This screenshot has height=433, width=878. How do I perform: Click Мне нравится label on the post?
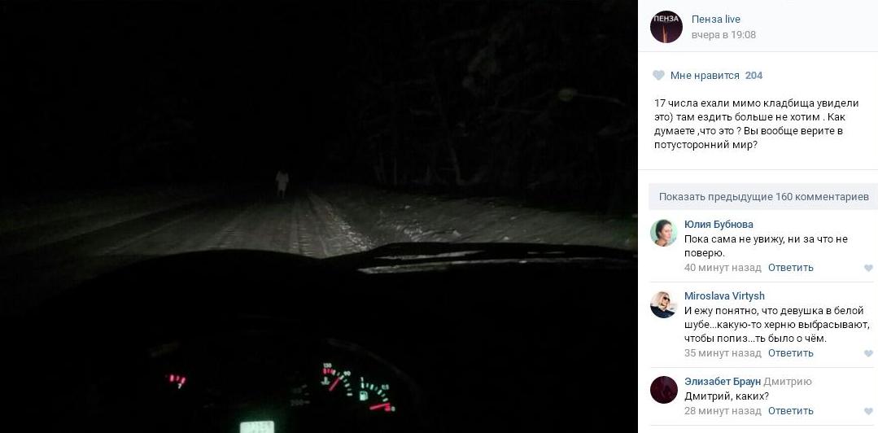point(705,76)
